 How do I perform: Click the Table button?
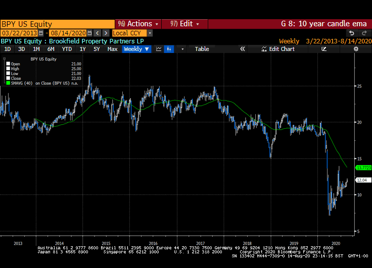[x=202, y=49]
